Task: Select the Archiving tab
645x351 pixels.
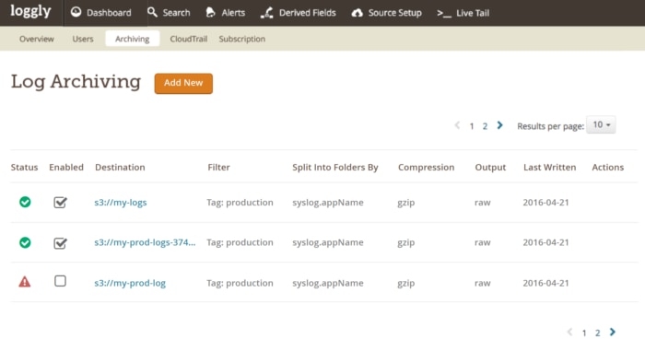Action: [132, 39]
